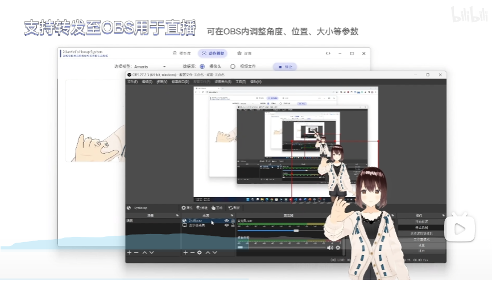
Task: Select the SysMocap source row
Action: point(208,221)
